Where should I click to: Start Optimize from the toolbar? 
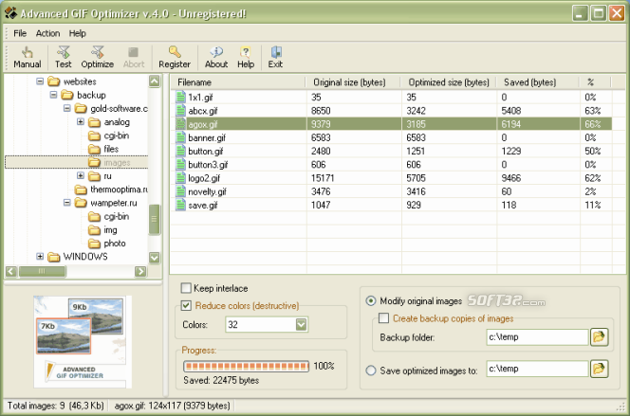tap(97, 58)
